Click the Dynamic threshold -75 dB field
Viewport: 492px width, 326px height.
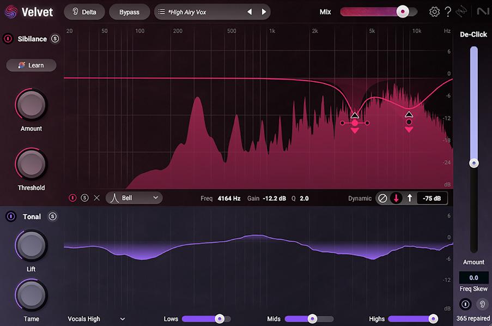coord(432,198)
